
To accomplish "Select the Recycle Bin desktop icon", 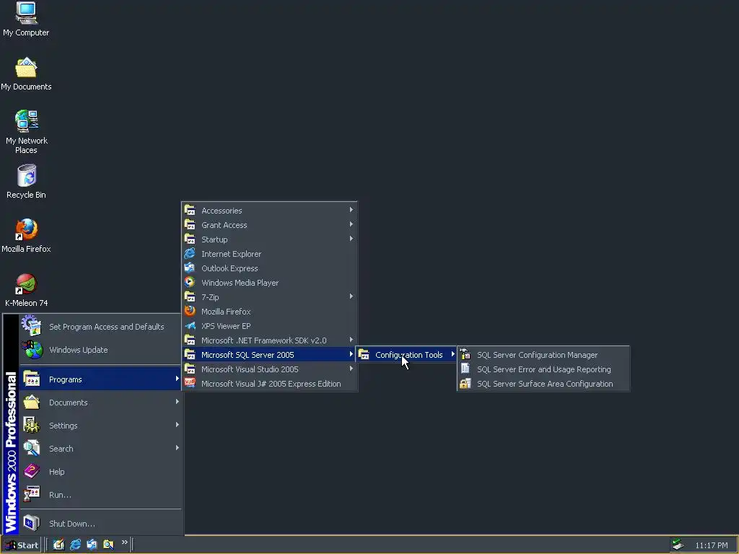I will click(x=26, y=181).
